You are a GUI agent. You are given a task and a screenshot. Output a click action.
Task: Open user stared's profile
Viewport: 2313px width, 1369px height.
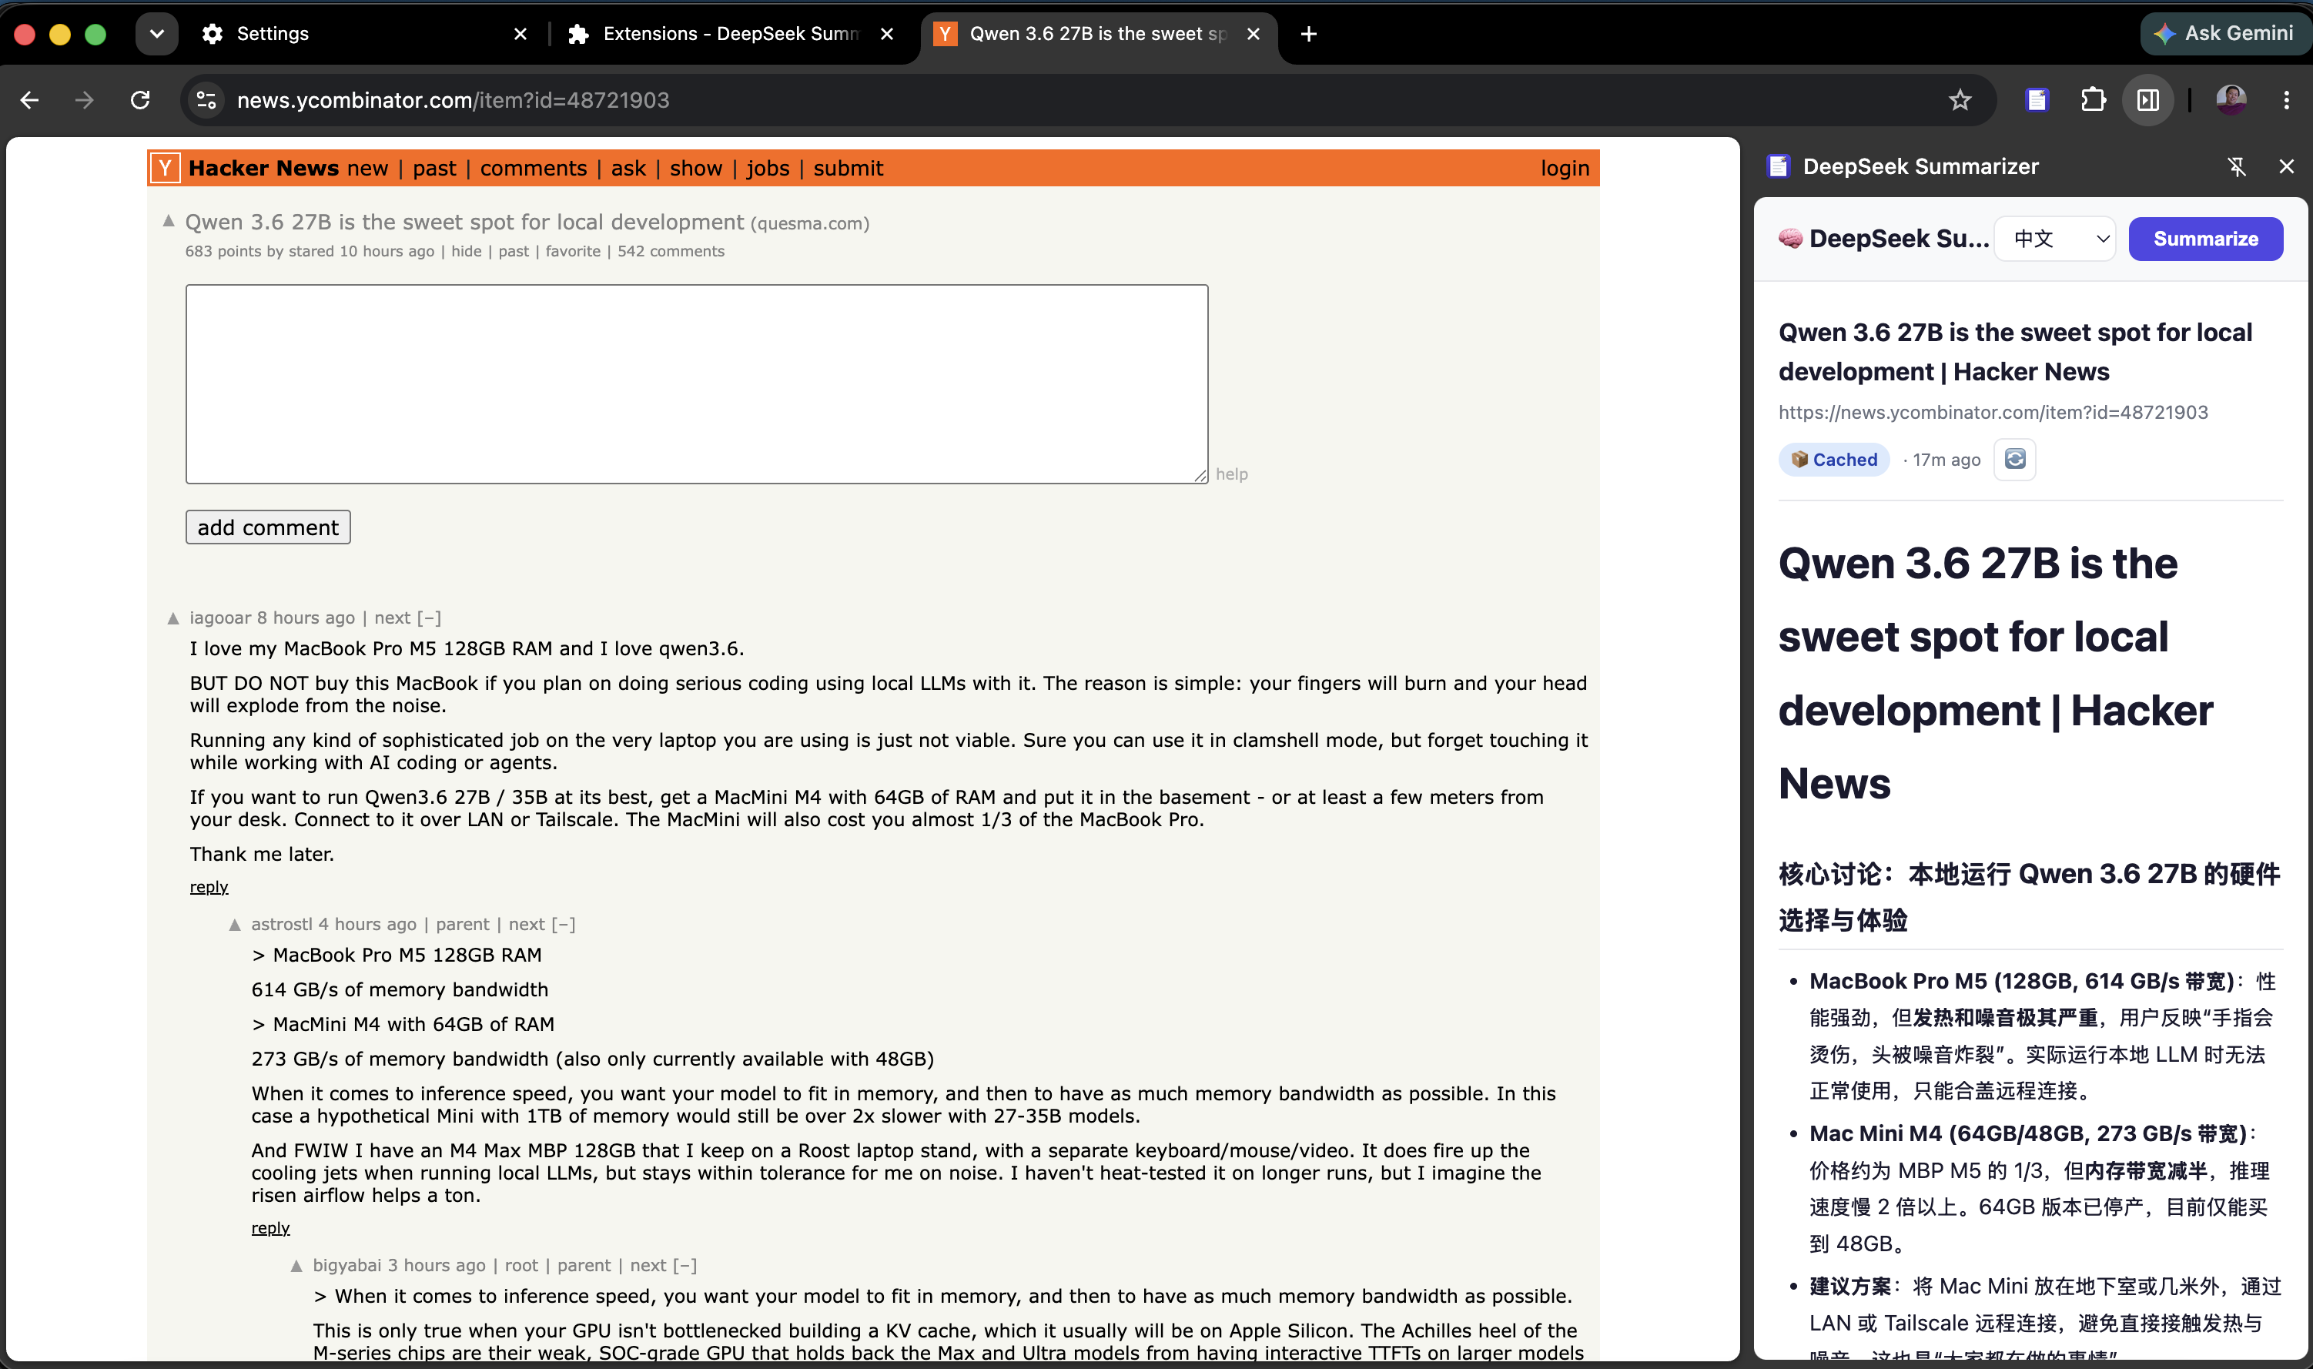tap(311, 251)
